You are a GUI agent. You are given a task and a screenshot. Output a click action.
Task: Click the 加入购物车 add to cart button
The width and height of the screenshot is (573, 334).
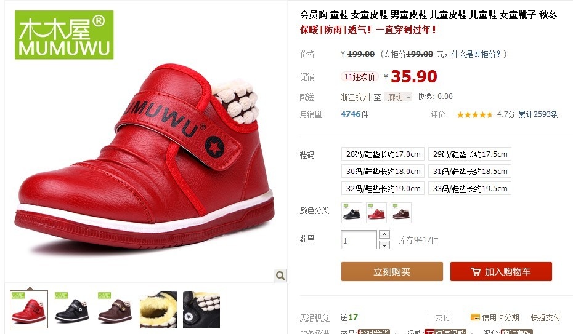[x=501, y=272]
